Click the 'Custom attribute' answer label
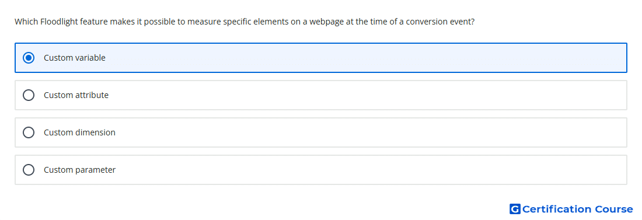Screen dimensions: 642x220 pos(76,95)
